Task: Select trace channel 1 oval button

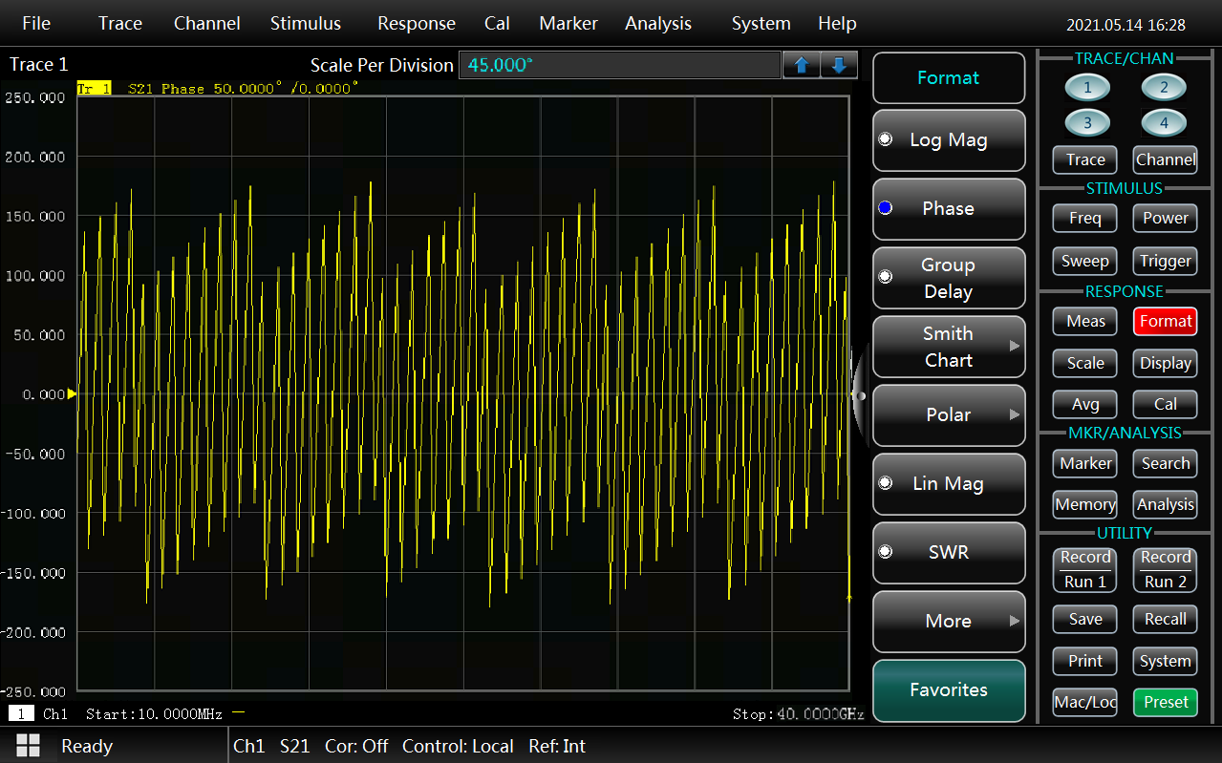Action: click(1087, 89)
